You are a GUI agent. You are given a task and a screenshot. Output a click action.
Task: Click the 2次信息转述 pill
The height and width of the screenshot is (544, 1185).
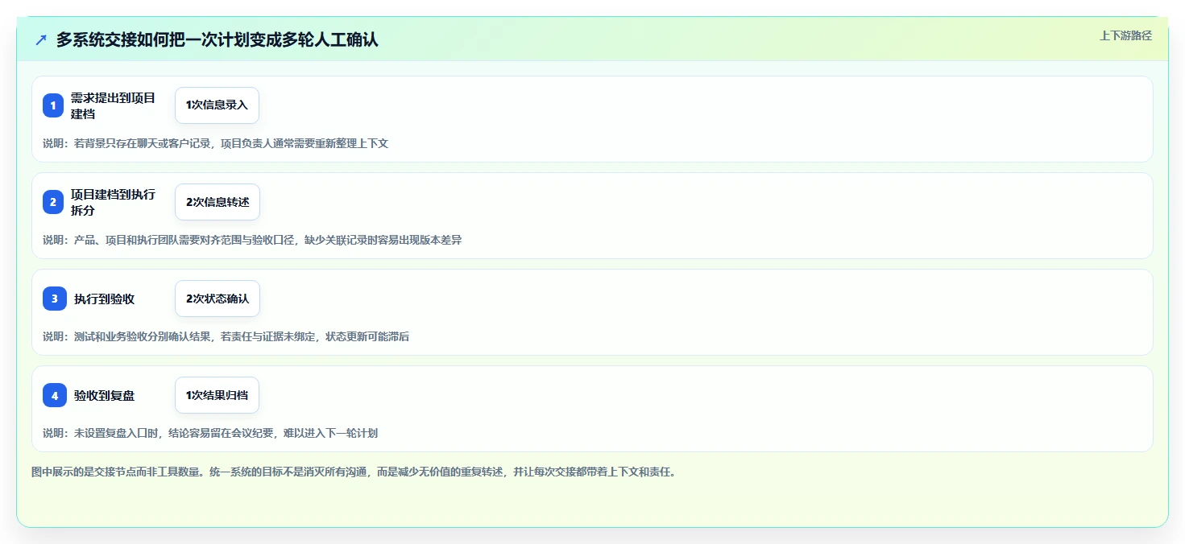218,202
